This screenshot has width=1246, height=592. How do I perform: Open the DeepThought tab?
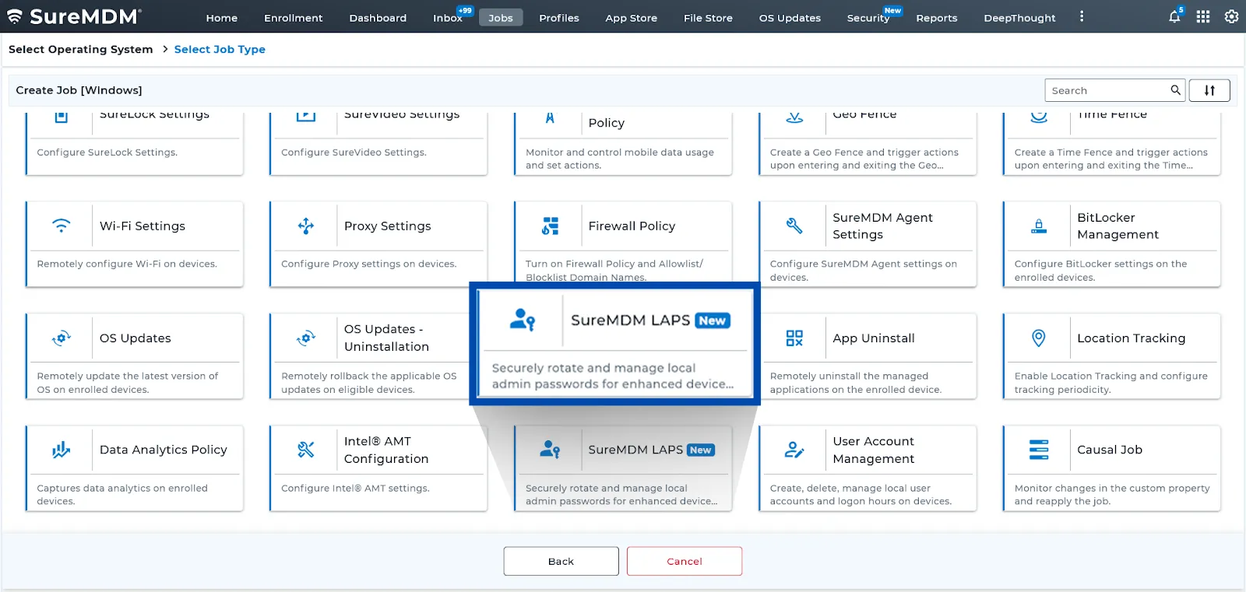pos(1019,18)
